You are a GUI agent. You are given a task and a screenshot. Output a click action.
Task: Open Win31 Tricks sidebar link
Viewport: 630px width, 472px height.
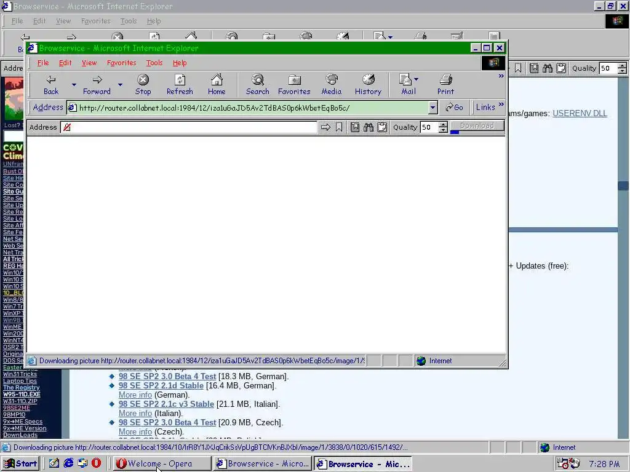tap(20, 374)
